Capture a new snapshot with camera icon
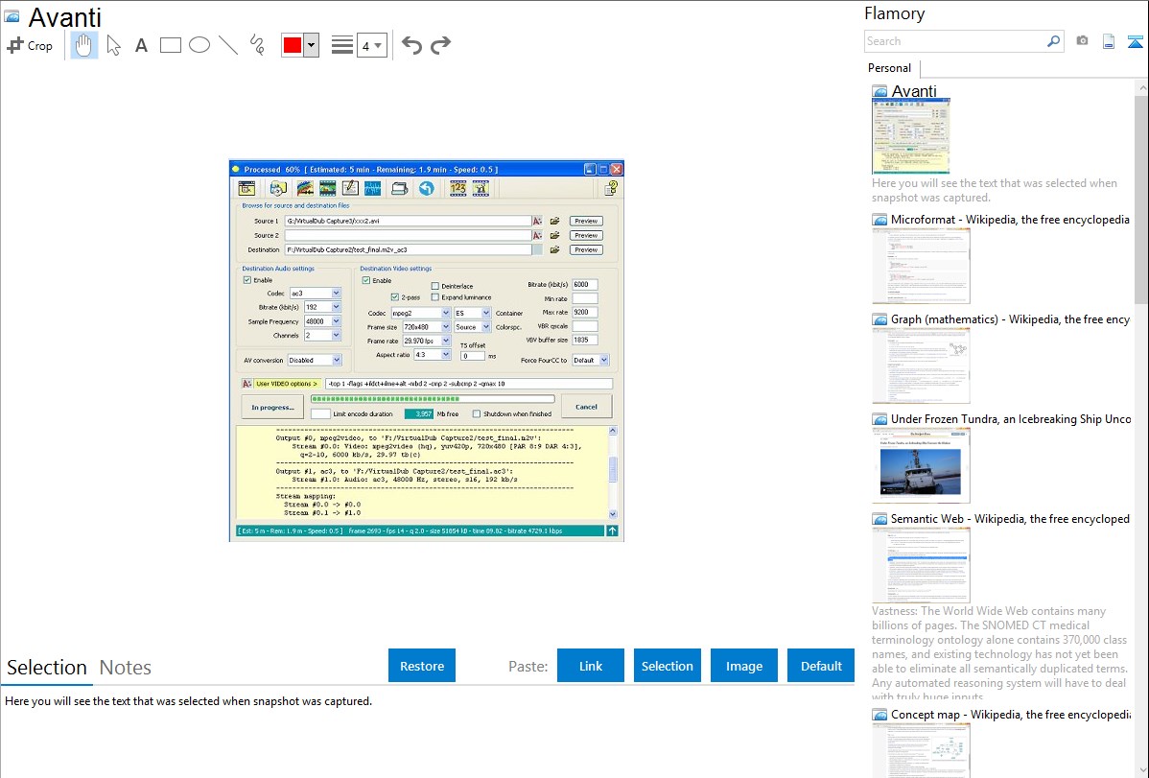This screenshot has height=778, width=1149. click(x=1082, y=41)
